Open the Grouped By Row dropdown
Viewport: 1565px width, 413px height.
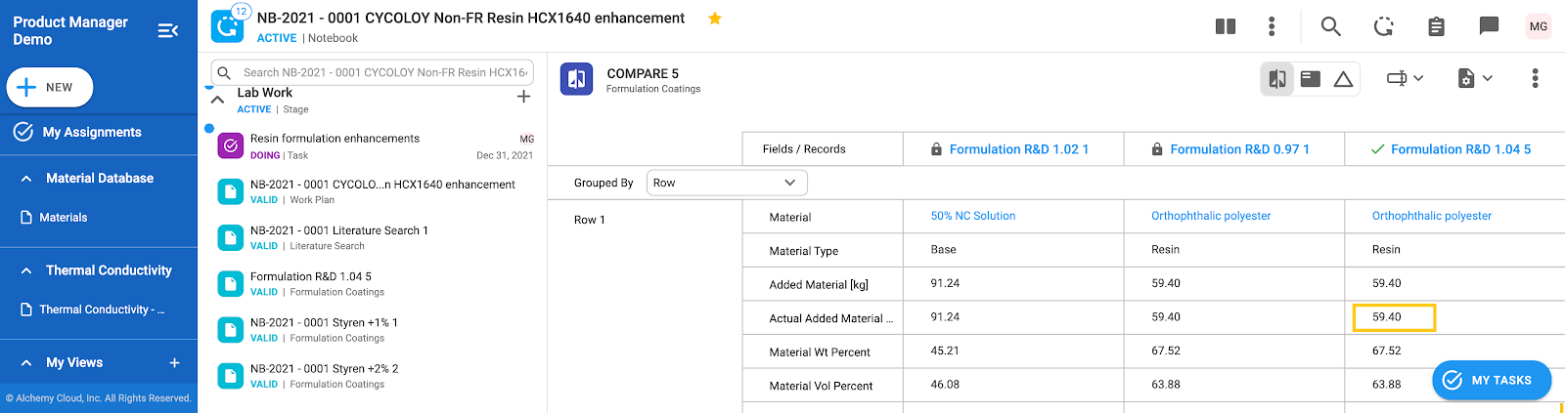pos(727,183)
